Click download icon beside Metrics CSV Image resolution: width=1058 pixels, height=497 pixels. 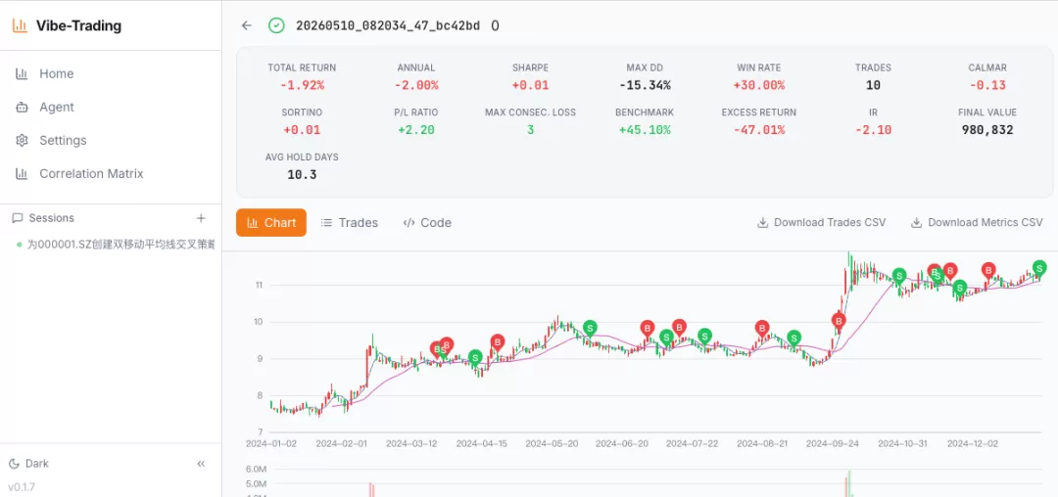916,223
